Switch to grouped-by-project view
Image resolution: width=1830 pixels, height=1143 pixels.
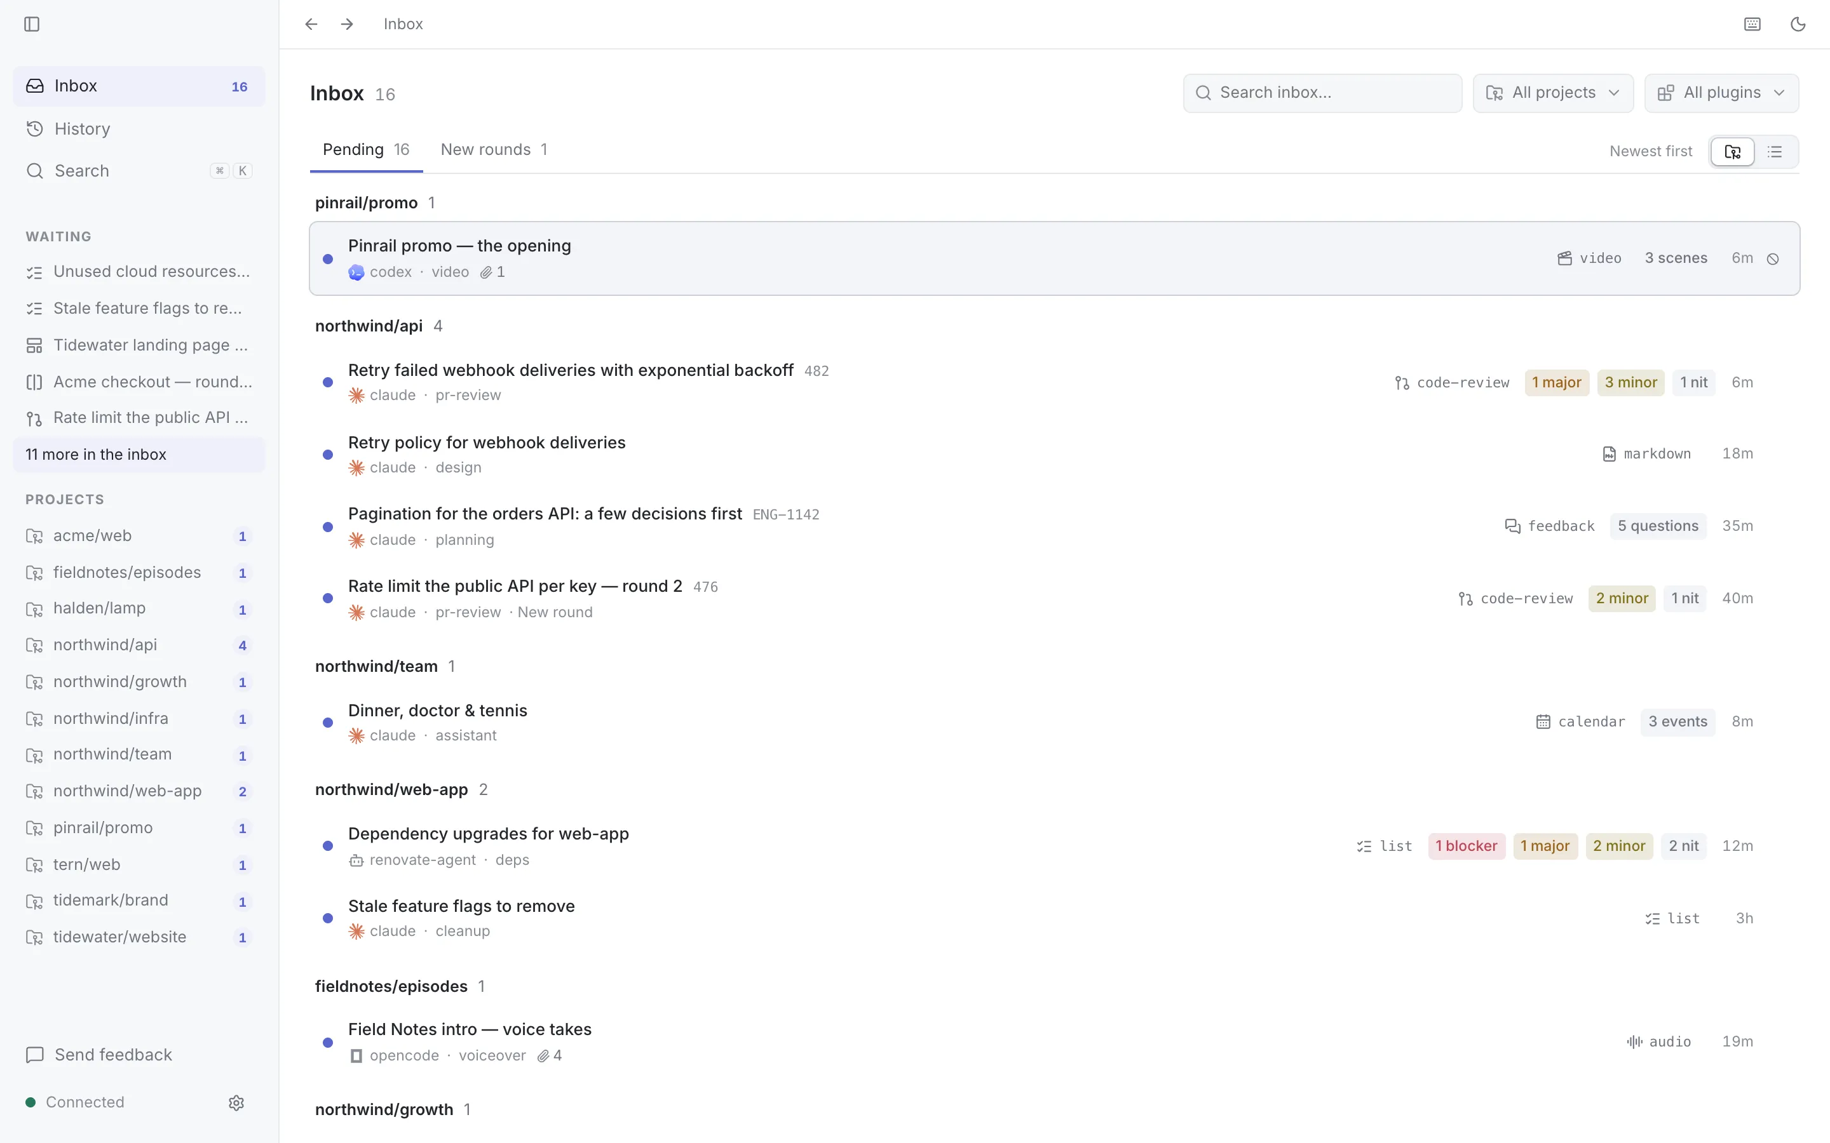1732,152
